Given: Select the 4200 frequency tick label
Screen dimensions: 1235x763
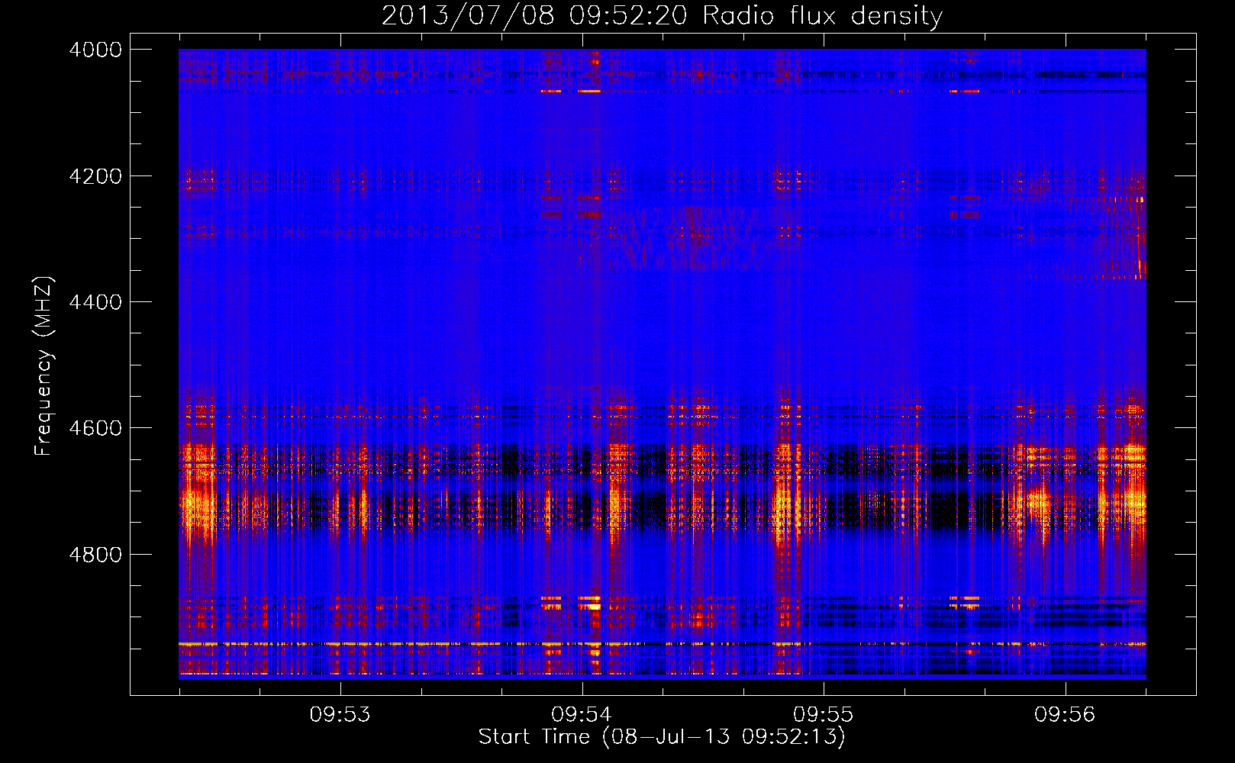Looking at the screenshot, I should [95, 176].
